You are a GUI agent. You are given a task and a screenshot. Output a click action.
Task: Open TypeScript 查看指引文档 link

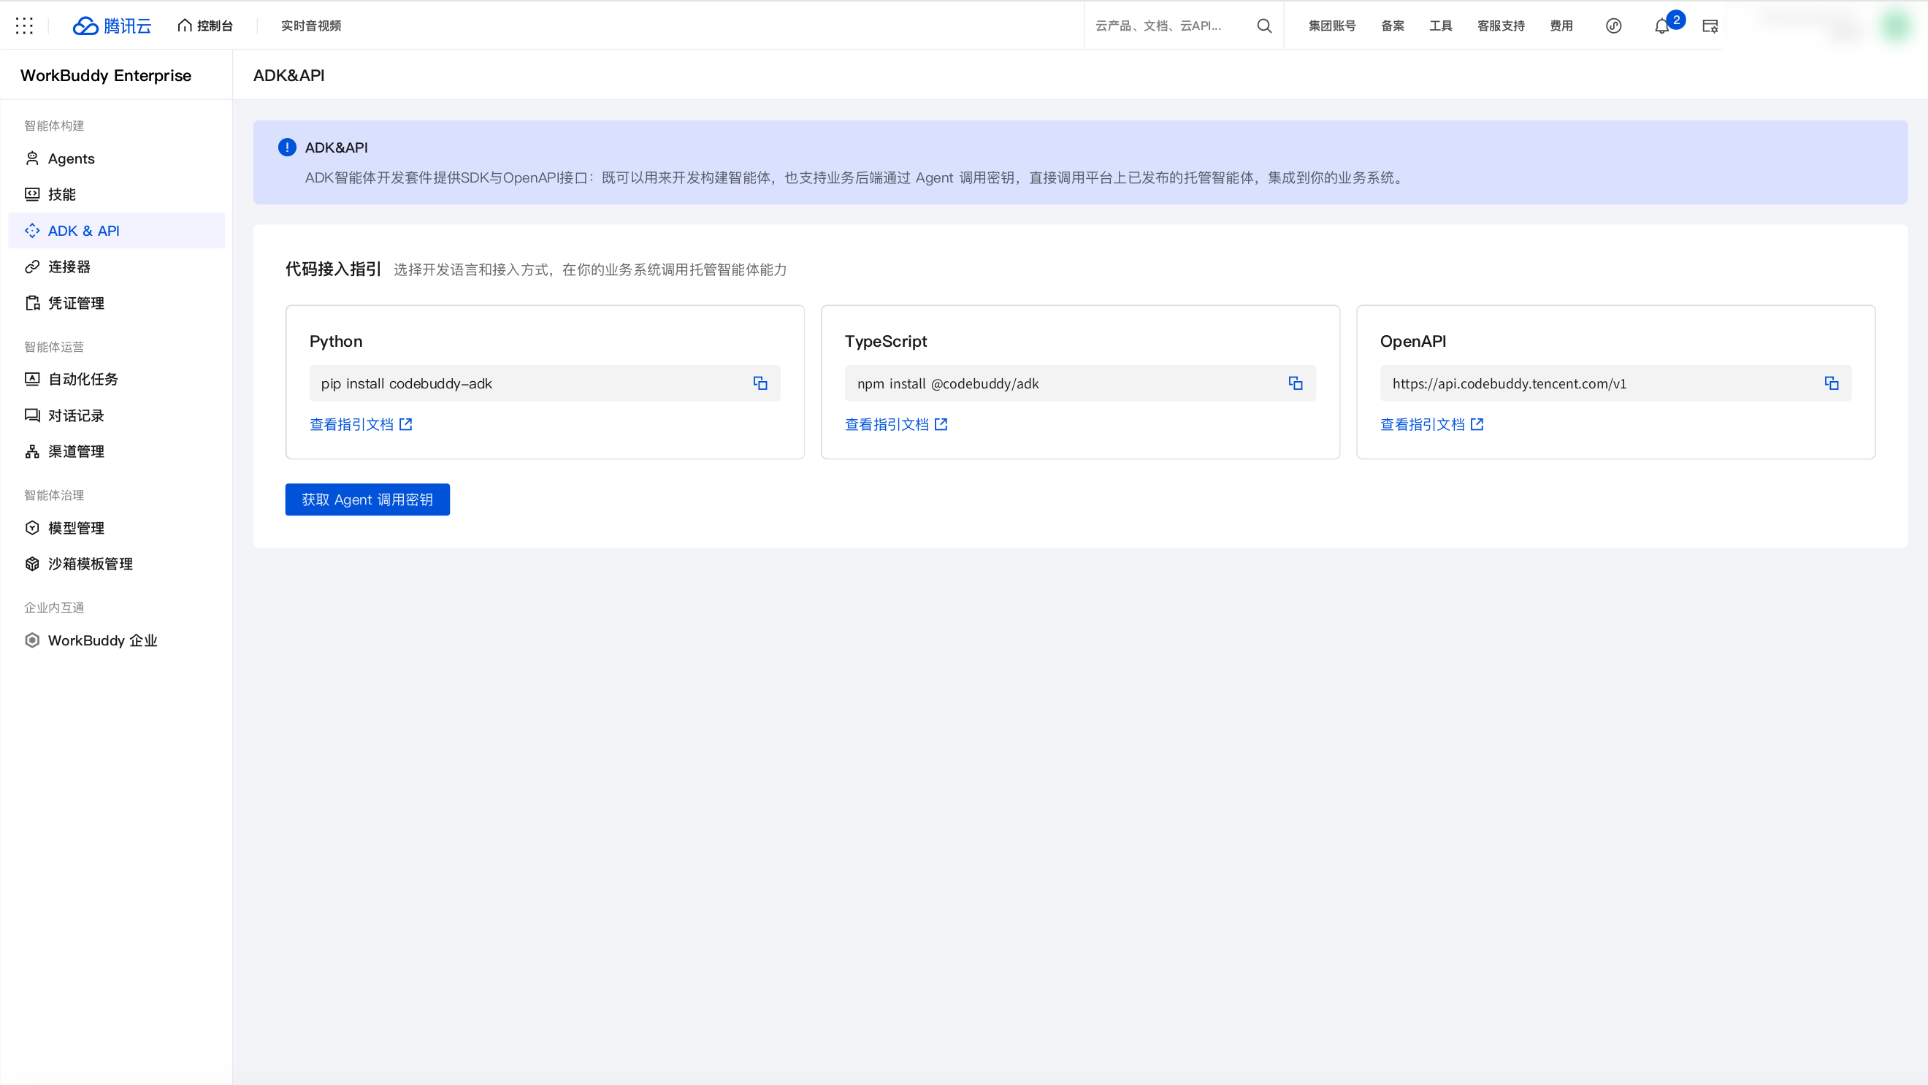[x=896, y=424]
